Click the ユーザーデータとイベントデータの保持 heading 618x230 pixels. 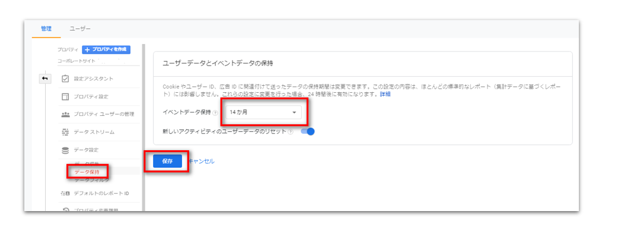pos(218,63)
